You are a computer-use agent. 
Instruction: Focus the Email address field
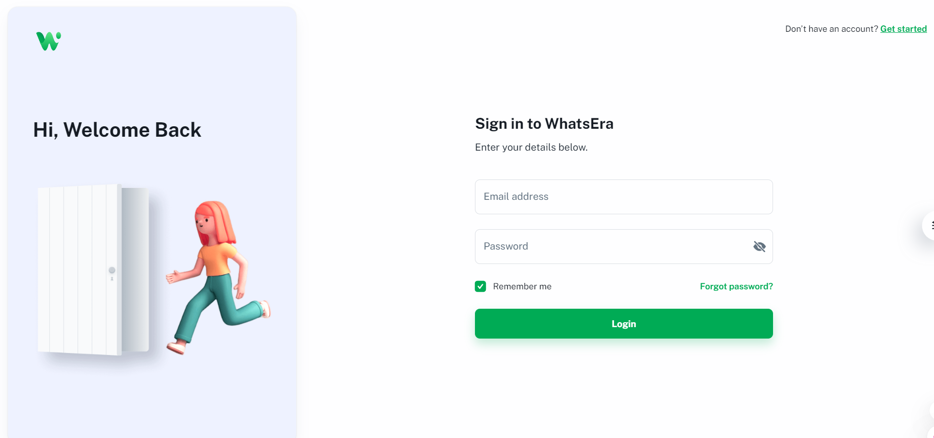623,197
